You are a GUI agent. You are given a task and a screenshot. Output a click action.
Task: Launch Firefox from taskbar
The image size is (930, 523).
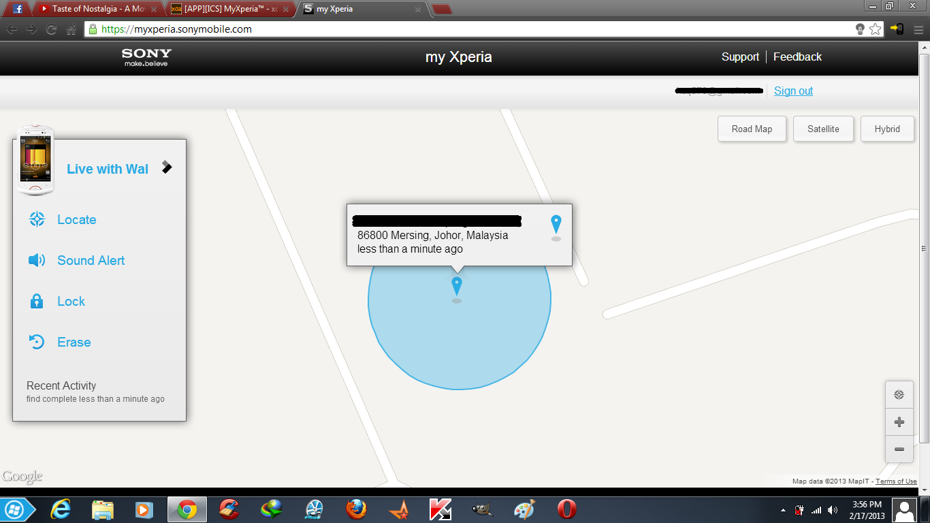point(355,509)
